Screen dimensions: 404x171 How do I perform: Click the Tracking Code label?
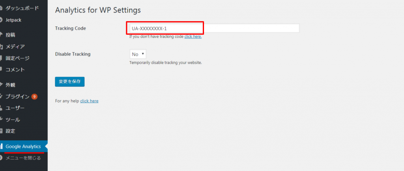70,28
